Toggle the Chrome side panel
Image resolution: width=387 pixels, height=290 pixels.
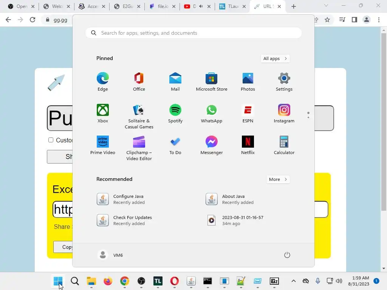354,20
